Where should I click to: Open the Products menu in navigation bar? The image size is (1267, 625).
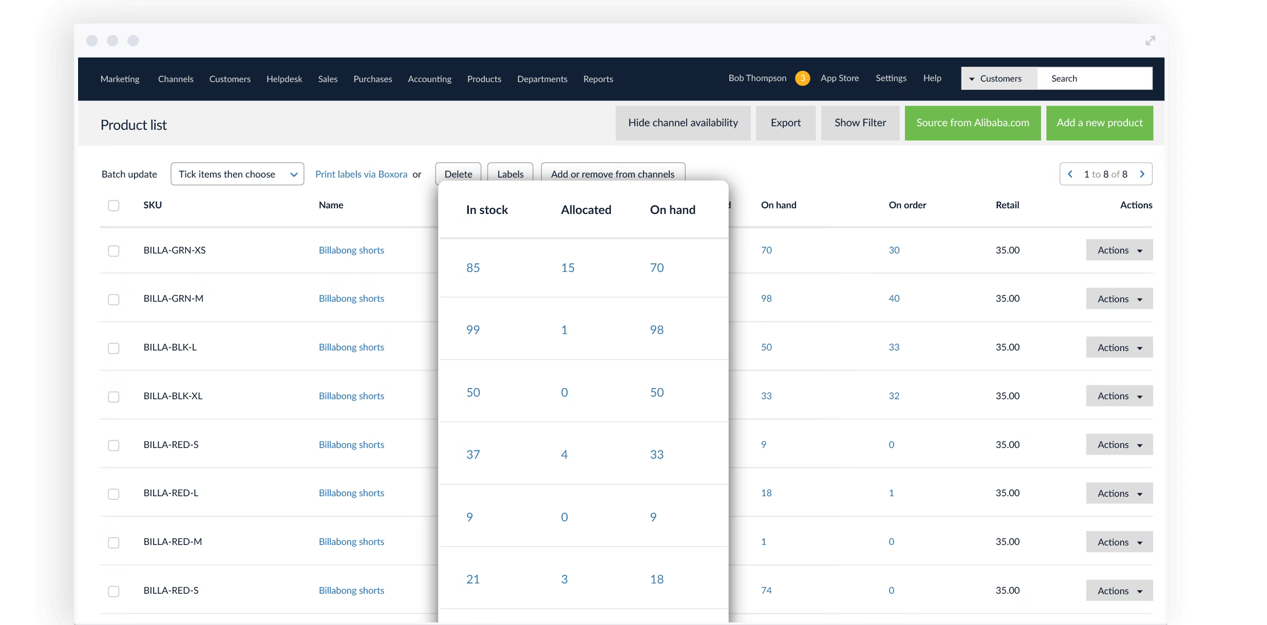point(484,79)
